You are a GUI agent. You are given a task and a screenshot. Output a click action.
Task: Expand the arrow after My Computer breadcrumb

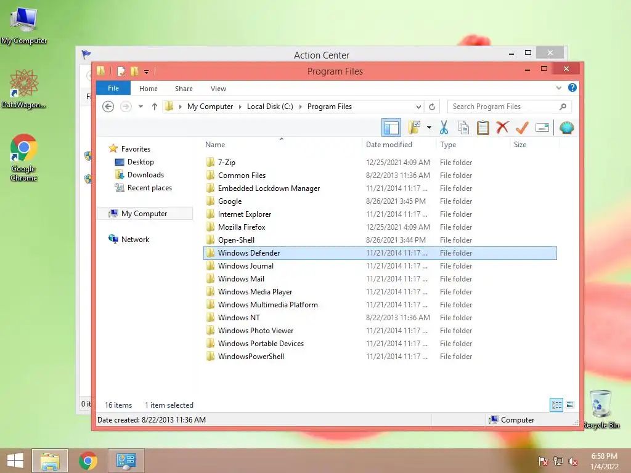[240, 107]
